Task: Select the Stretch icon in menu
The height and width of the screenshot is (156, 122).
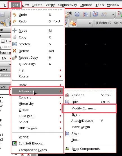Action: [15, 44]
